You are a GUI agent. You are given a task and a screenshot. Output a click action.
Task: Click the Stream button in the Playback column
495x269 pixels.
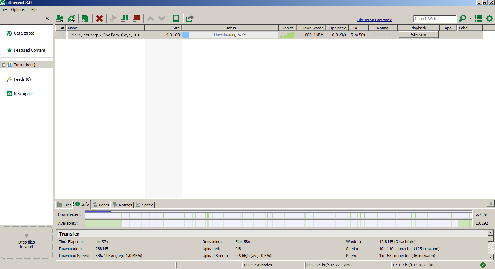click(418, 35)
